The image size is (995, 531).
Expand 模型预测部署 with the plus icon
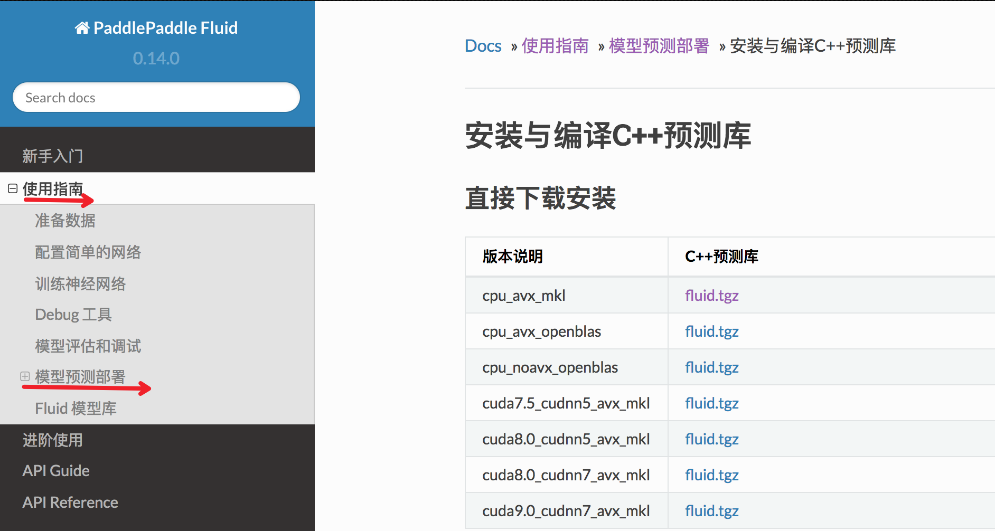pos(25,376)
